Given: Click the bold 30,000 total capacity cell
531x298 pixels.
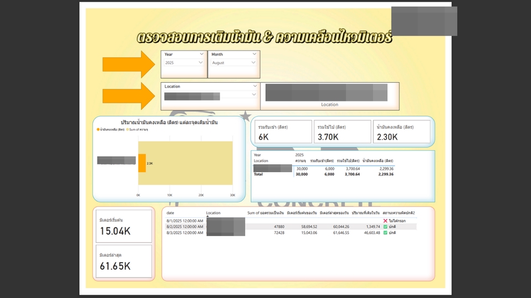Looking at the screenshot, I should [302, 174].
